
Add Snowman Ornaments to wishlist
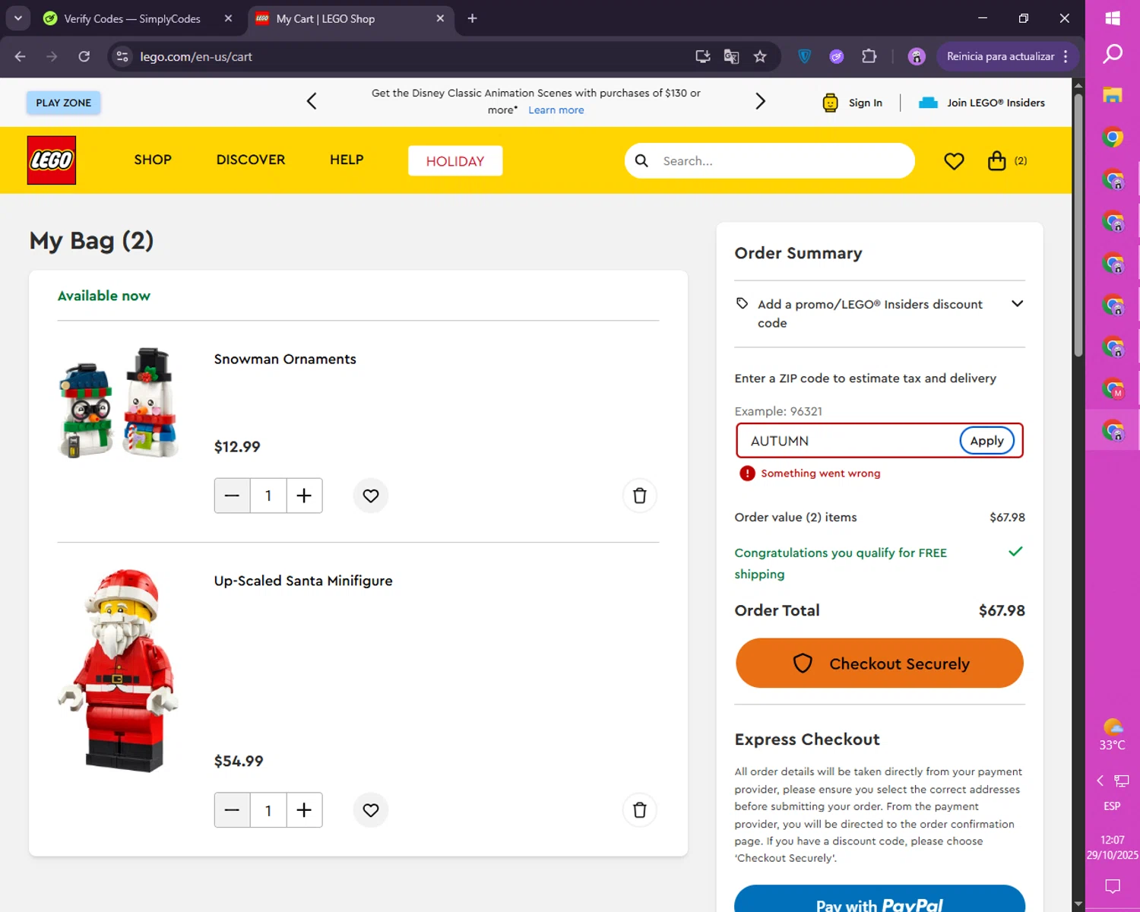[x=371, y=496]
